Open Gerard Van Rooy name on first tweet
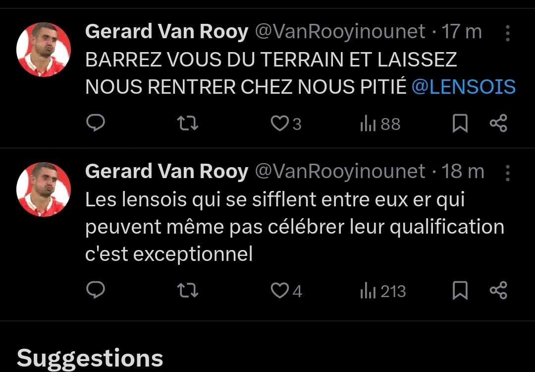Image resolution: width=535 pixels, height=372 pixels. (x=166, y=32)
